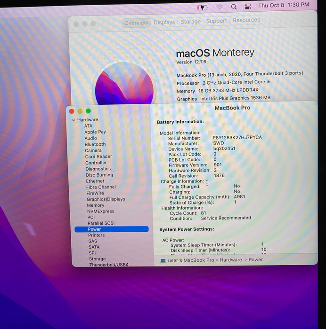The width and height of the screenshot is (326, 329).
Task: Switch to the Storage tab
Action: (x=190, y=22)
